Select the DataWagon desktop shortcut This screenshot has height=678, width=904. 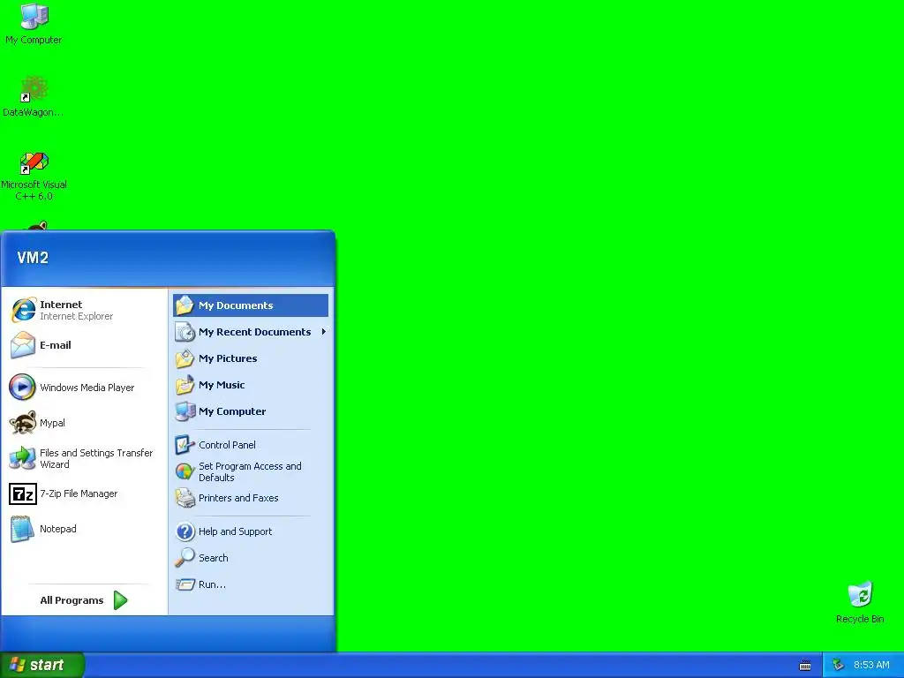pos(33,97)
